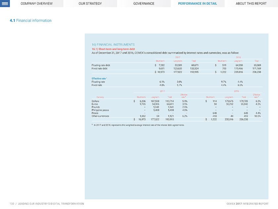Viewport: 278px width, 209px height.
Task: Click the 2016 Euros total '55,342'
Action: (x=244, y=104)
